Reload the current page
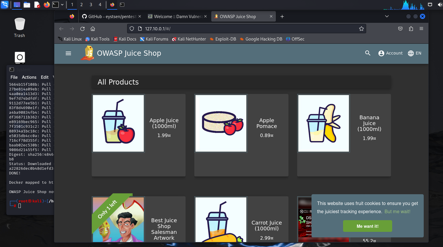This screenshot has height=247, width=443. [x=82, y=29]
